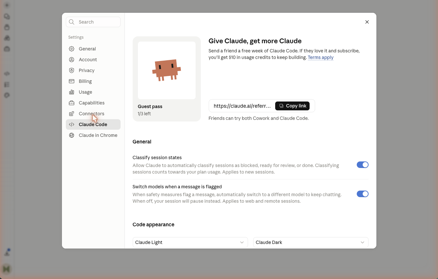This screenshot has height=279, width=438.
Task: Open the Terms apply link
Action: pyautogui.click(x=320, y=57)
